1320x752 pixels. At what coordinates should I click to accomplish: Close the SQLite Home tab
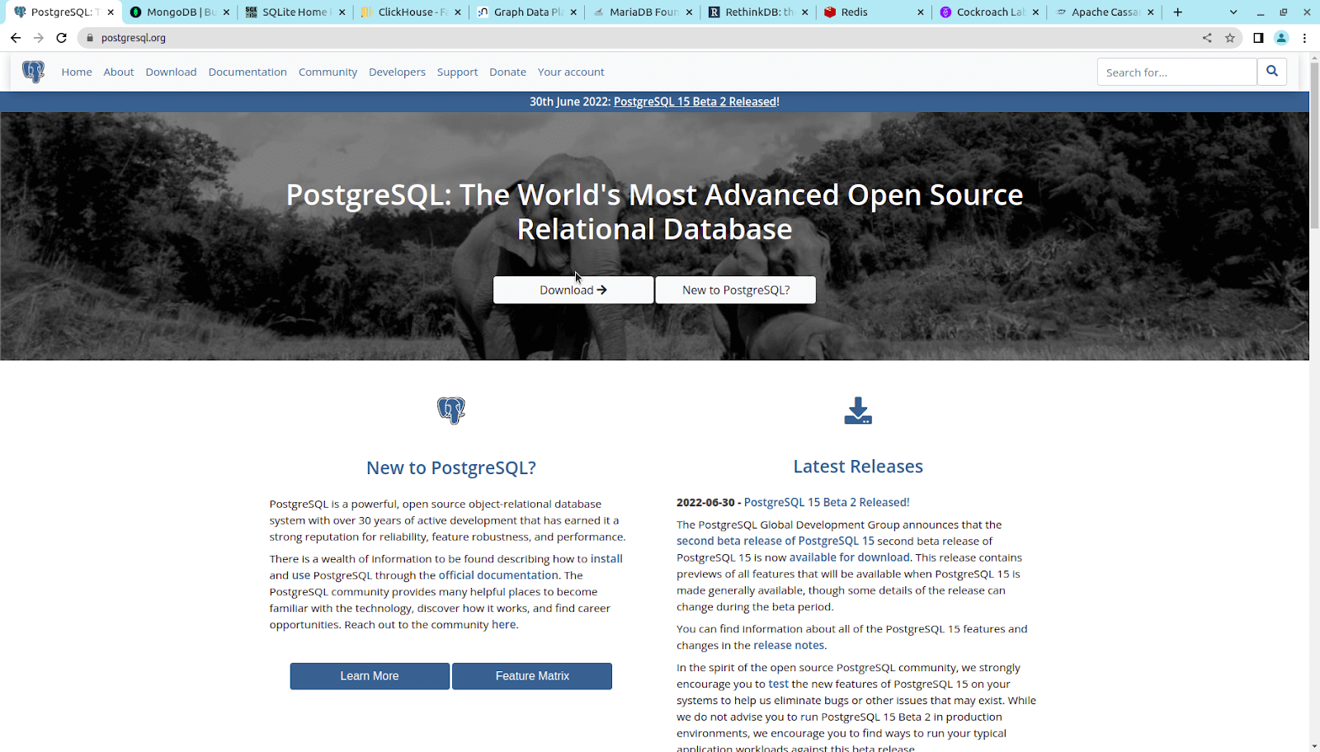click(342, 12)
